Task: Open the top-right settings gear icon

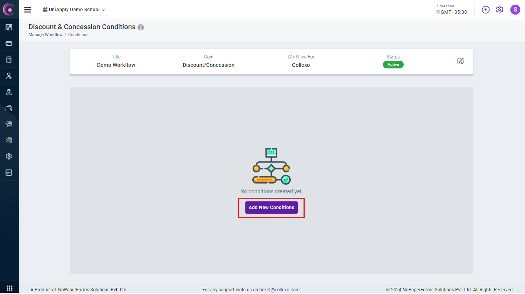Action: point(500,10)
